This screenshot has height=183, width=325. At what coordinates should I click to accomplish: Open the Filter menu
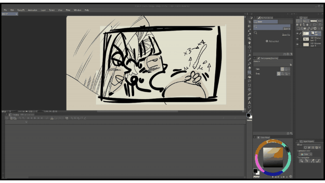coord(68,10)
